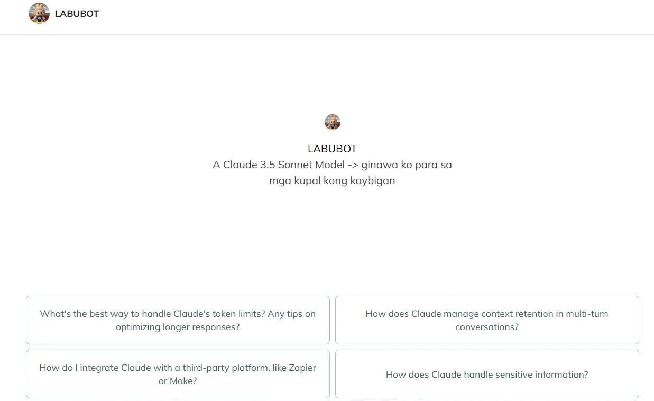654x401 pixels.
Task: Choose the Claude's token limits suggestion
Action: 178,320
